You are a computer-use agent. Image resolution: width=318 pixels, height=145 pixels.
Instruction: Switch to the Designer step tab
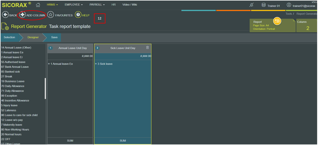(x=33, y=37)
